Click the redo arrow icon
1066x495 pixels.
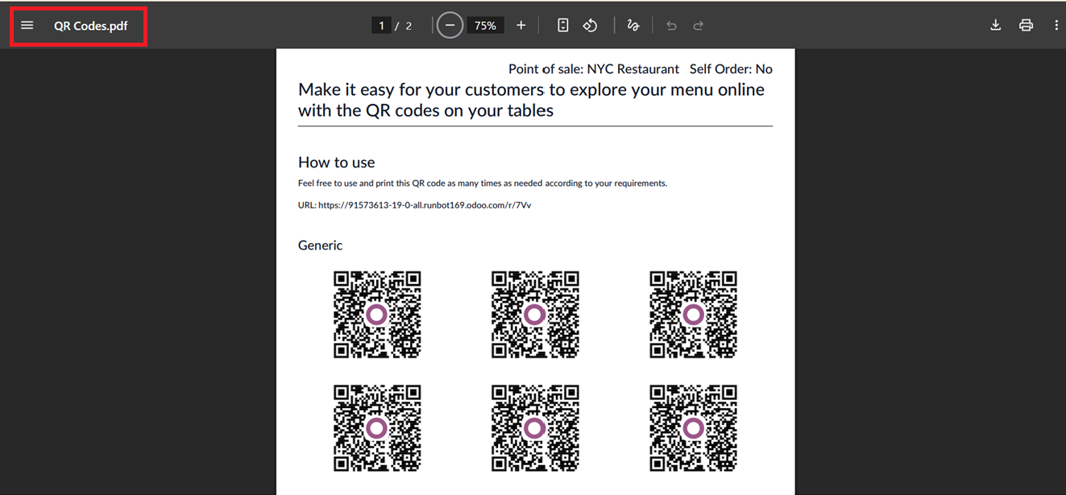coord(699,26)
